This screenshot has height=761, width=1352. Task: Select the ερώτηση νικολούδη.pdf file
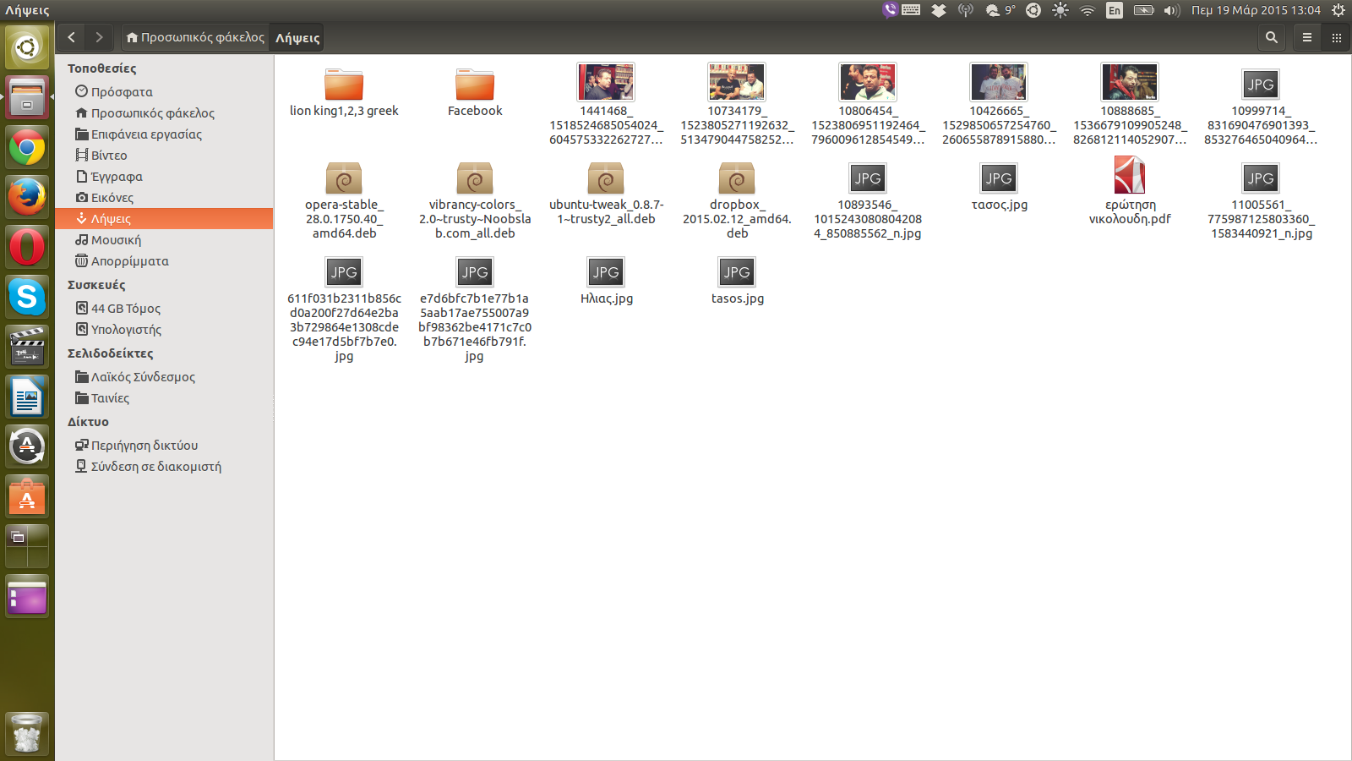pyautogui.click(x=1130, y=178)
